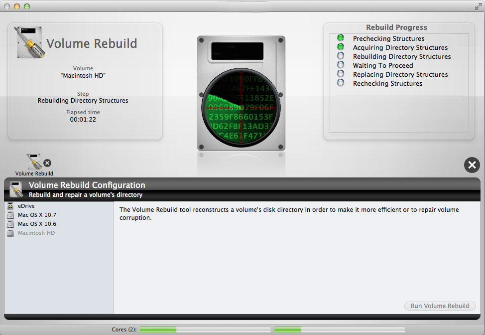The width and height of the screenshot is (485, 335).
Task: Click the Rechecking Structures status indicator
Action: coord(341,83)
